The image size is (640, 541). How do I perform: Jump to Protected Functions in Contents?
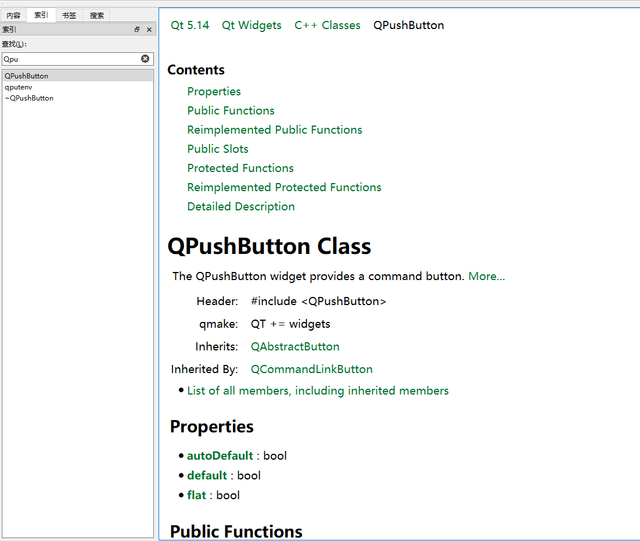240,168
